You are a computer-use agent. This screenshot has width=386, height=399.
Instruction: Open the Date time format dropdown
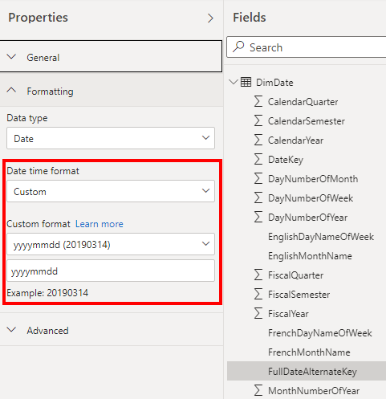(111, 191)
